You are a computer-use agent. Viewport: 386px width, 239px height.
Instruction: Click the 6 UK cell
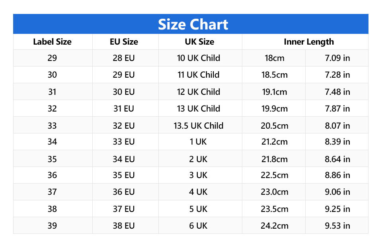click(199, 226)
